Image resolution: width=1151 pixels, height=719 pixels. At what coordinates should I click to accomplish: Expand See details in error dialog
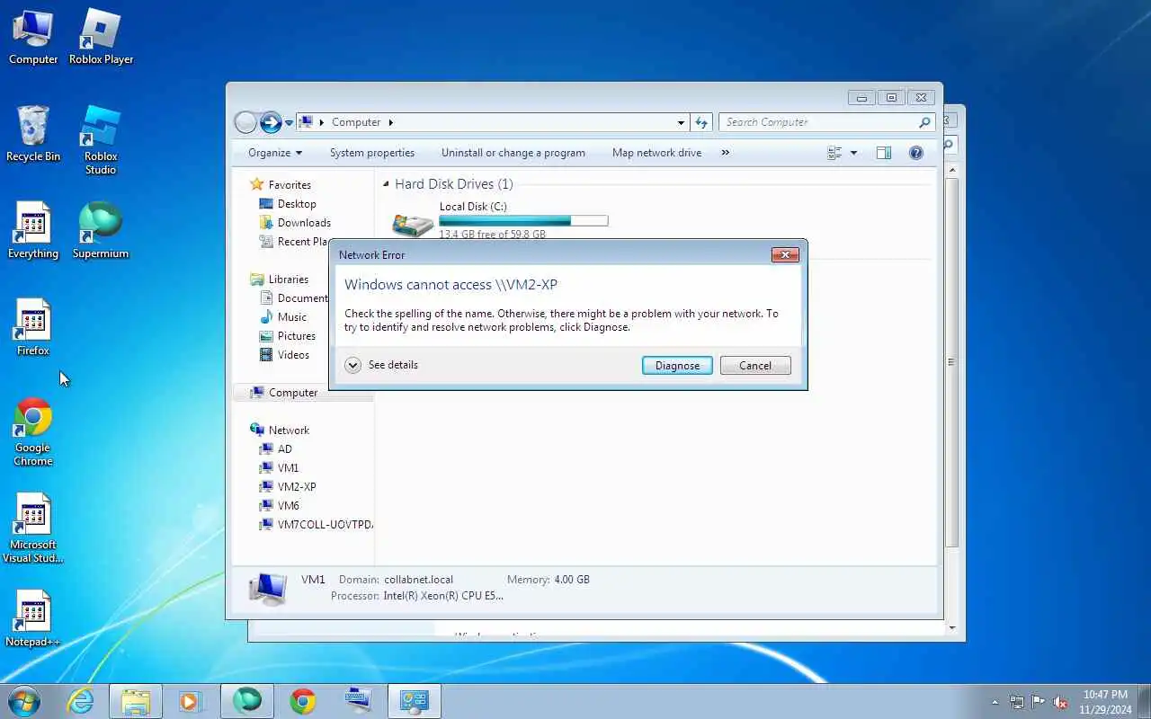pos(381,365)
